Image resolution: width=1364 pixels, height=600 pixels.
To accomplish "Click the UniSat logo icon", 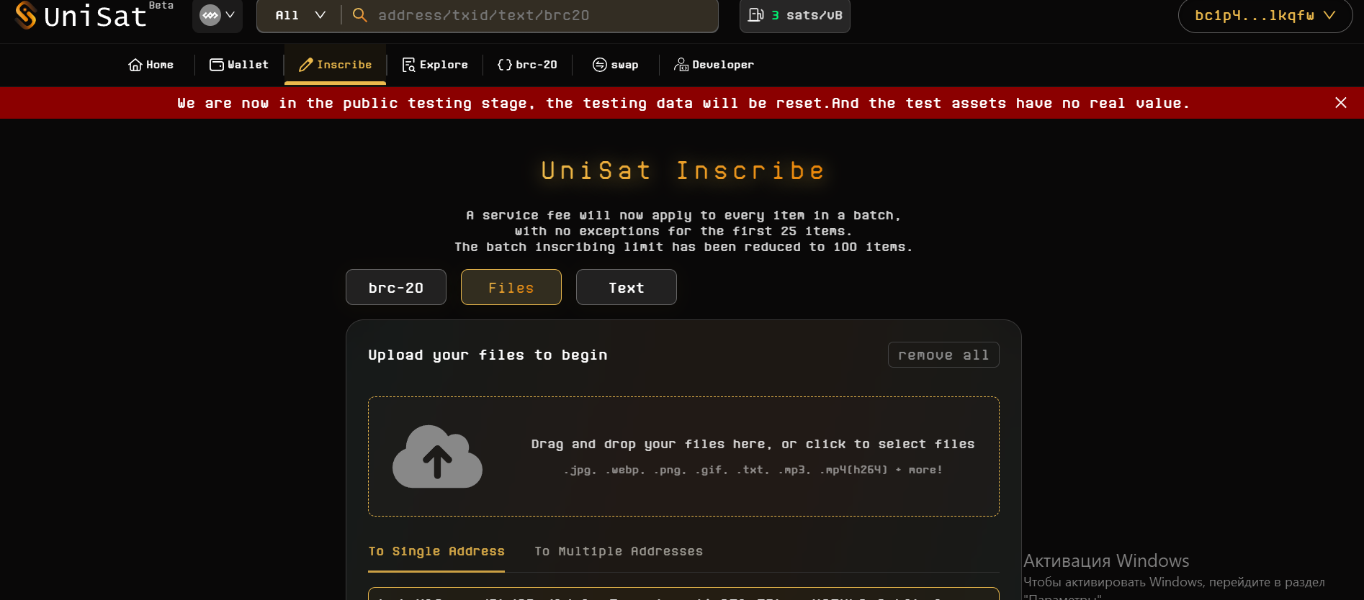I will [26, 15].
